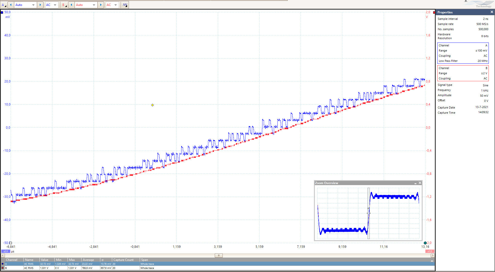Click the blue Channel A color marker in table

3,264
